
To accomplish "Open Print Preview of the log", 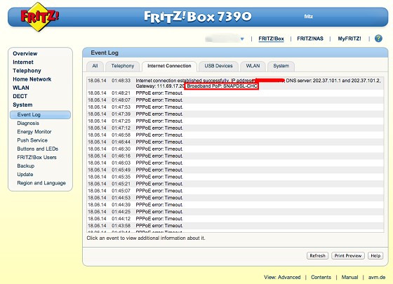I will click(x=348, y=256).
